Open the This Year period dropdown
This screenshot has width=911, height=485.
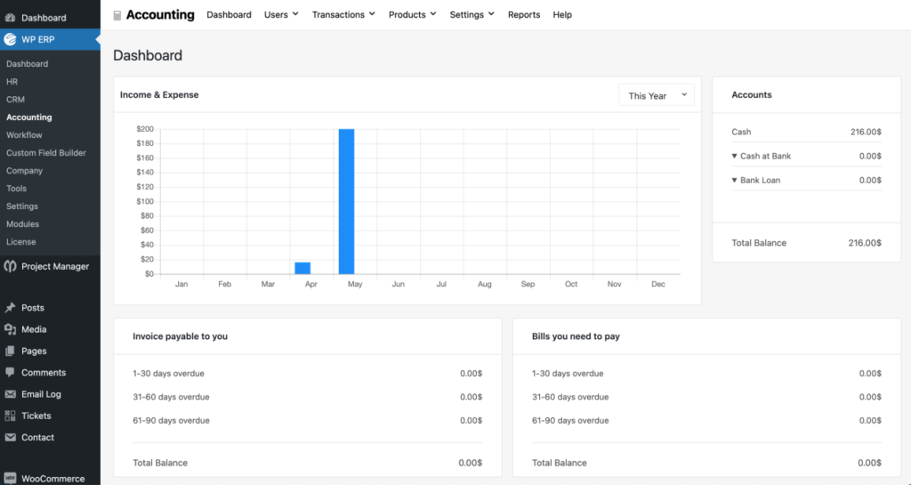click(x=656, y=95)
